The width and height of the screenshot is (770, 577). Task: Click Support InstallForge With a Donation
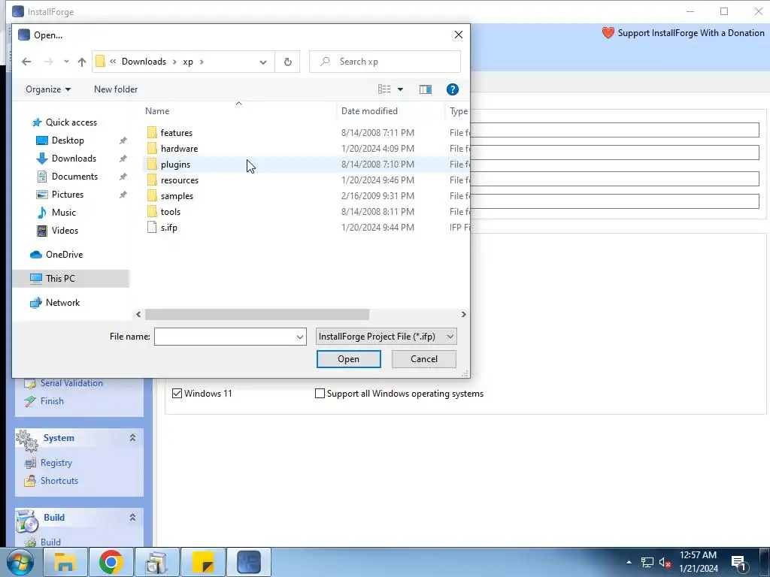tap(683, 33)
